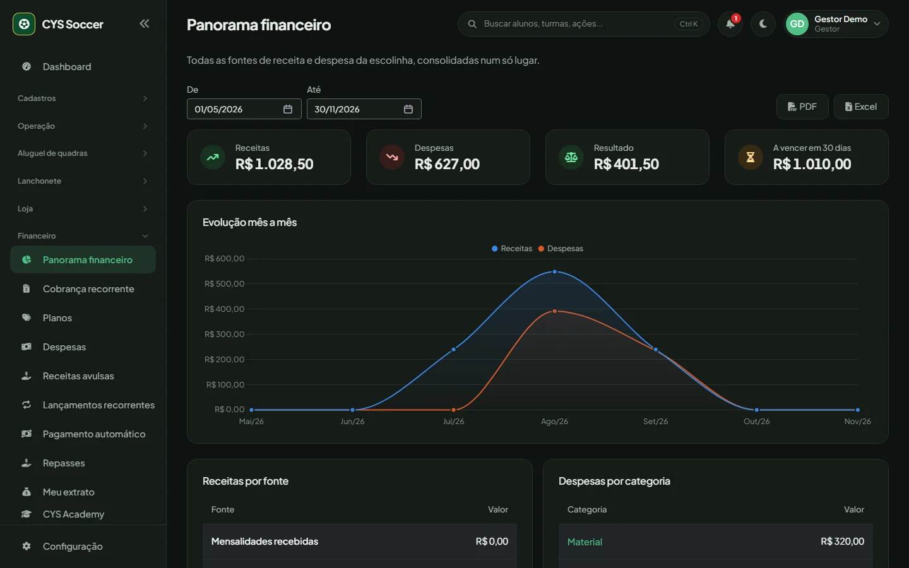Expand the Loja section
This screenshot has width=909, height=568.
click(x=83, y=209)
